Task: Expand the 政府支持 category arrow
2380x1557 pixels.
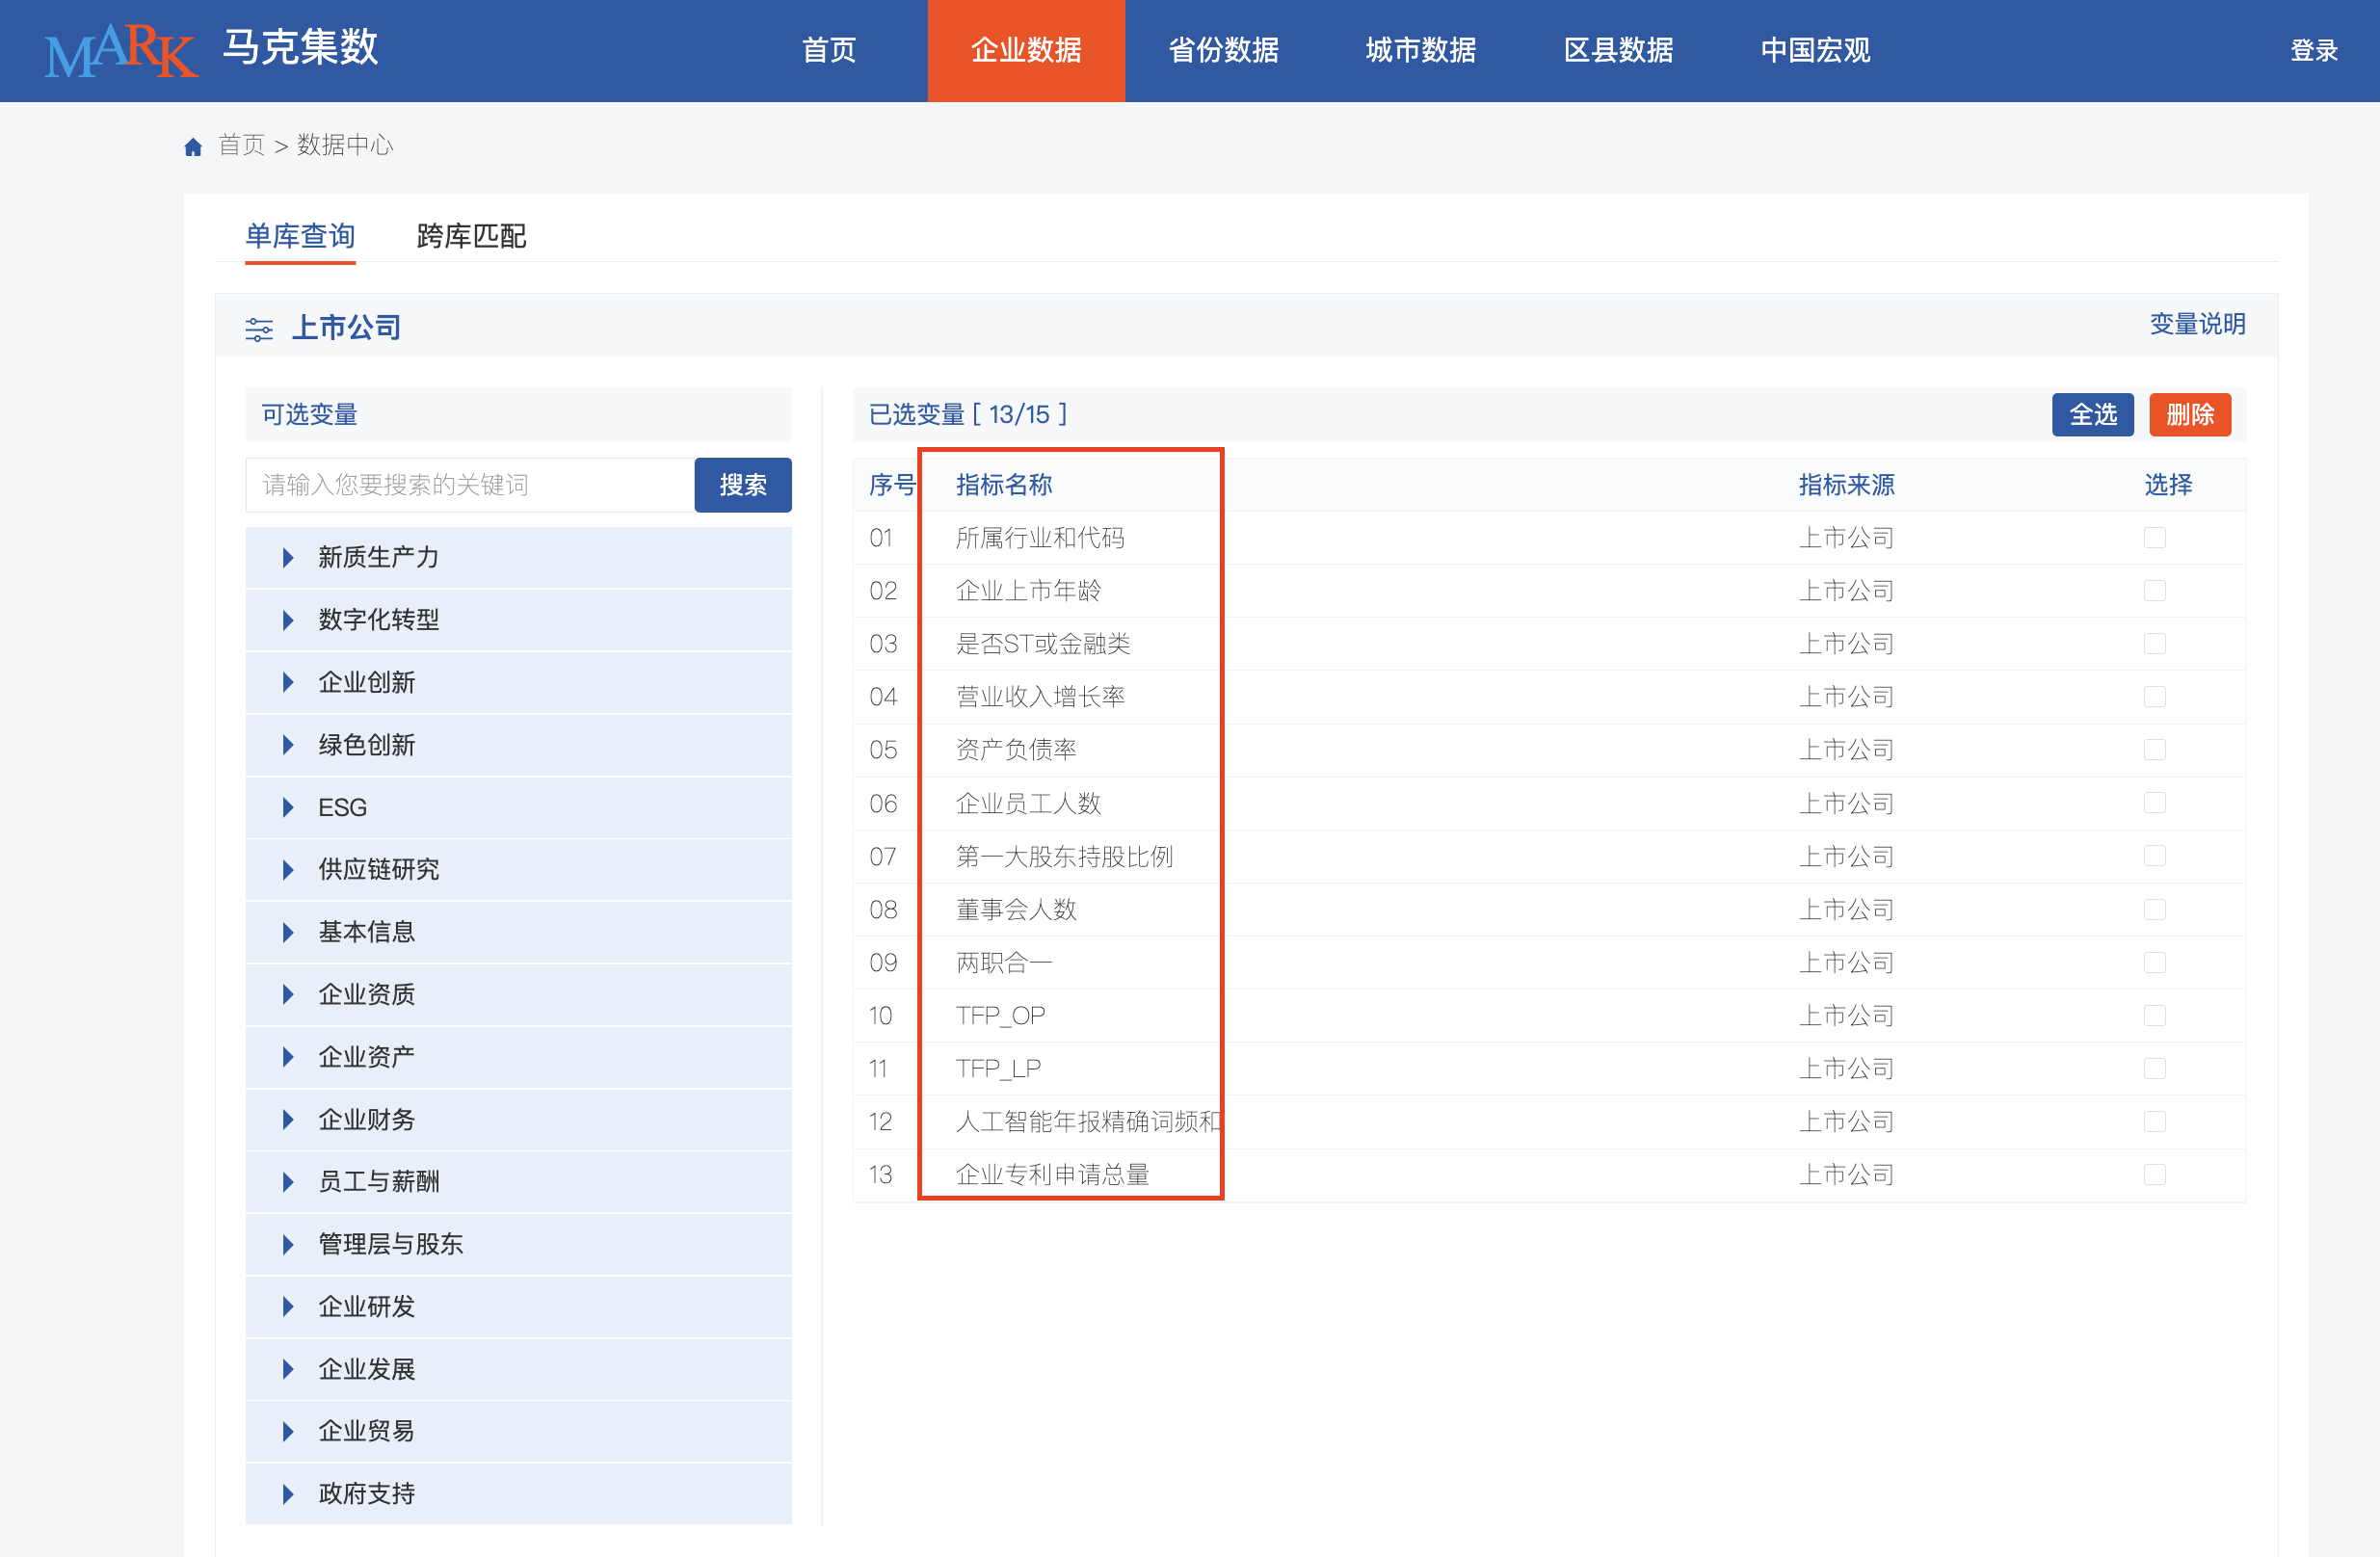Action: click(x=288, y=1493)
